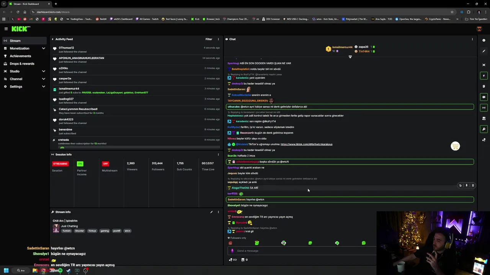
Task: Toggle the chat panel button in right toolbar
Action: tap(484, 97)
